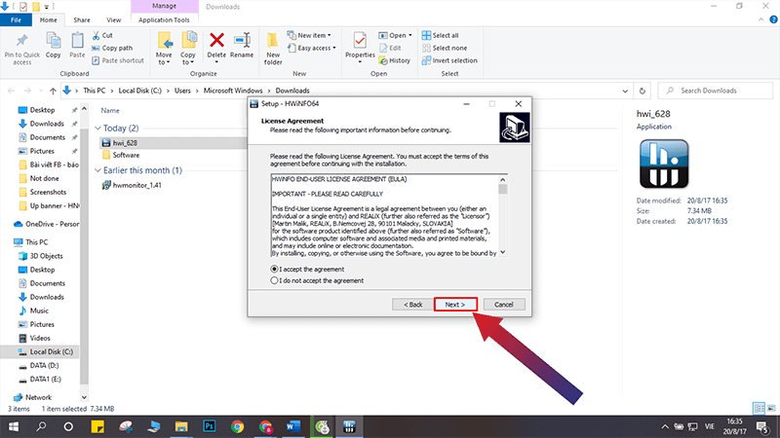Screen dimensions: 780x438
Task: Open Chrome from the taskbar
Action: tap(237, 426)
